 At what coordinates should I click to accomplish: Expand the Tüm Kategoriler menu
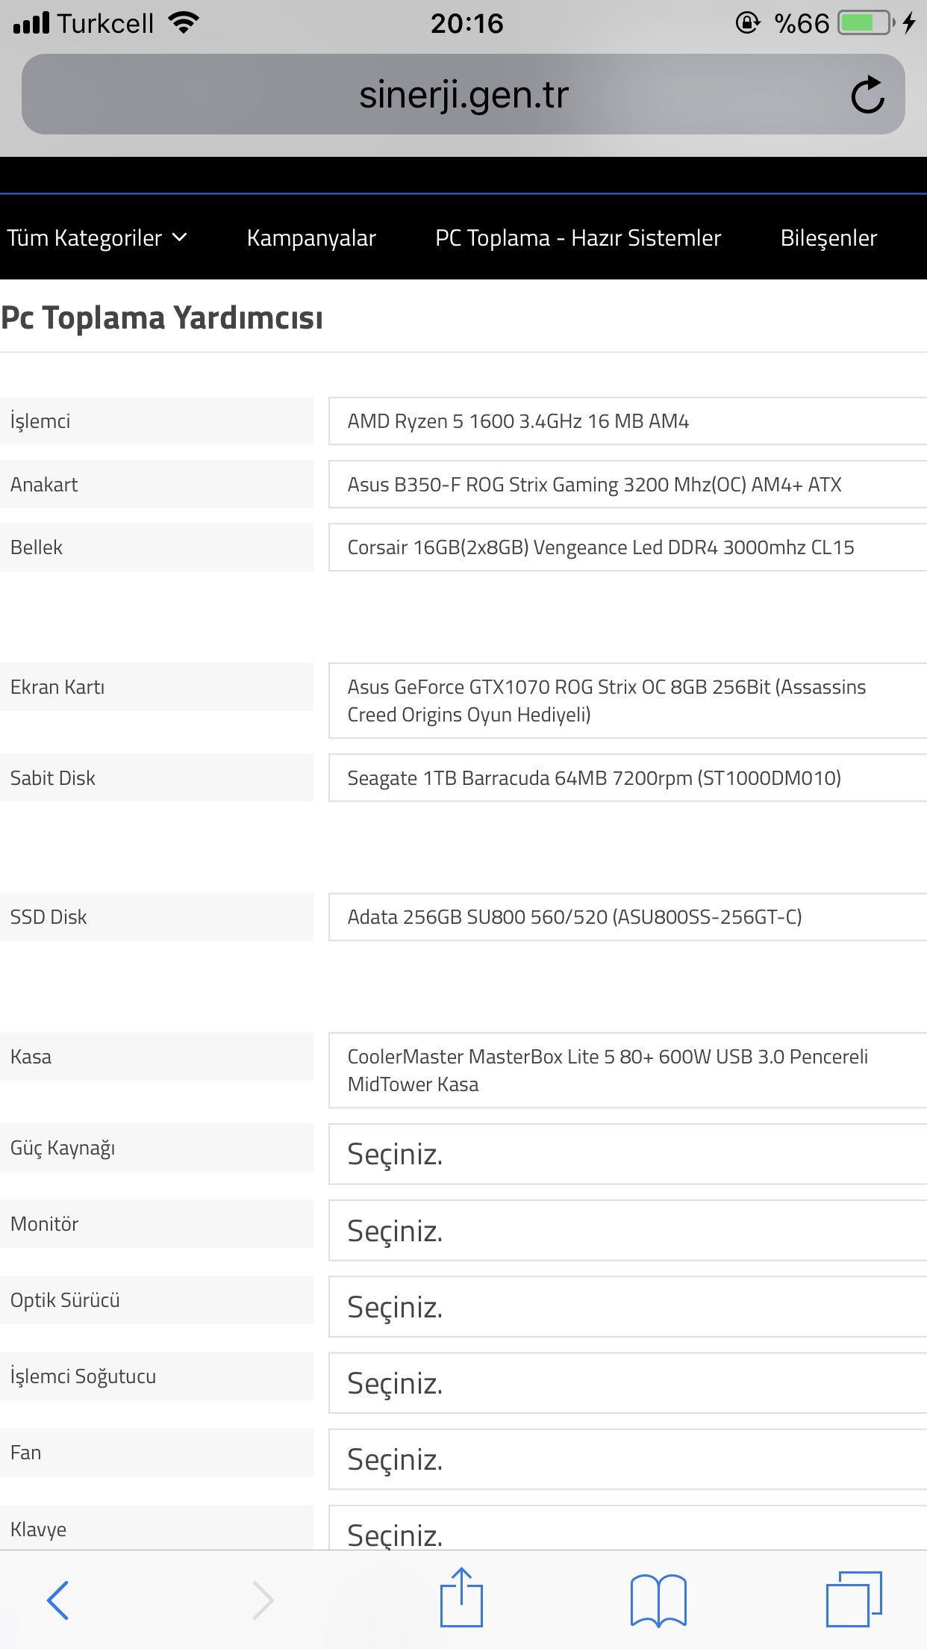coord(97,238)
